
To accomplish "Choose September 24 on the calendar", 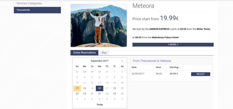I will coord(77,94).
